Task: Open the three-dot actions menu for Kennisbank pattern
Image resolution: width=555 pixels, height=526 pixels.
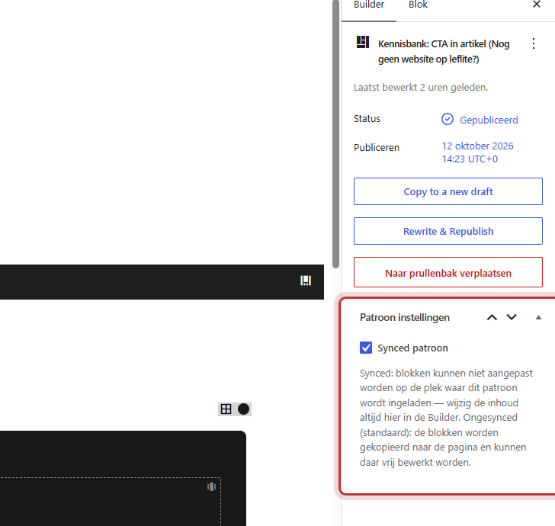Action: tap(534, 43)
